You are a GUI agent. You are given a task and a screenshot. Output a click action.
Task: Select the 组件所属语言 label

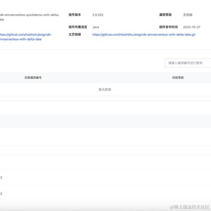[78, 27]
